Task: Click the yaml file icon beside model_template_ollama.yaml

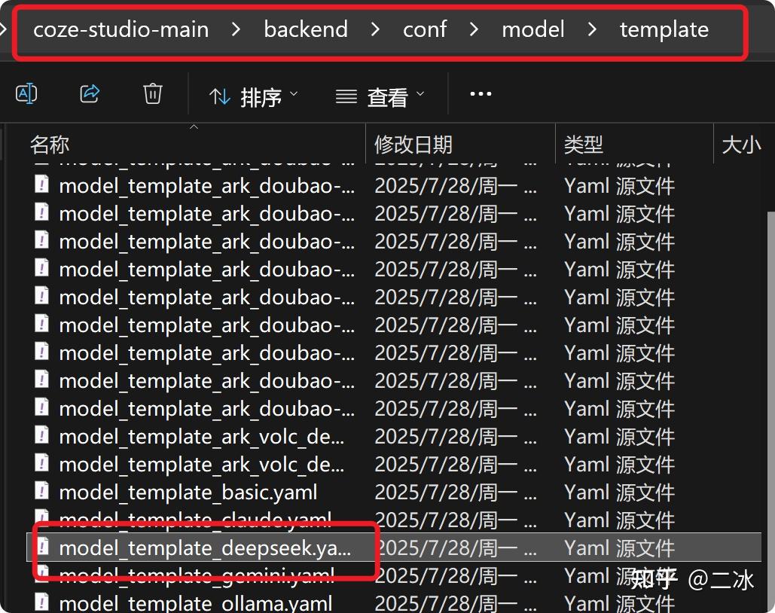Action: (x=41, y=602)
